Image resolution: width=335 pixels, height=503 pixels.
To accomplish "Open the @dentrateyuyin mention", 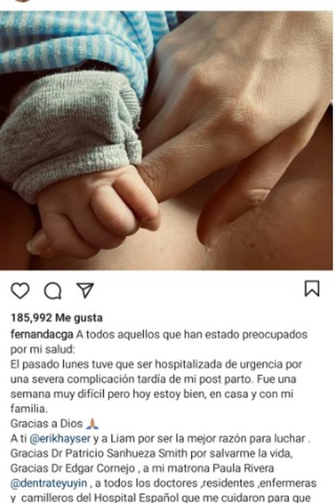I will [49, 483].
